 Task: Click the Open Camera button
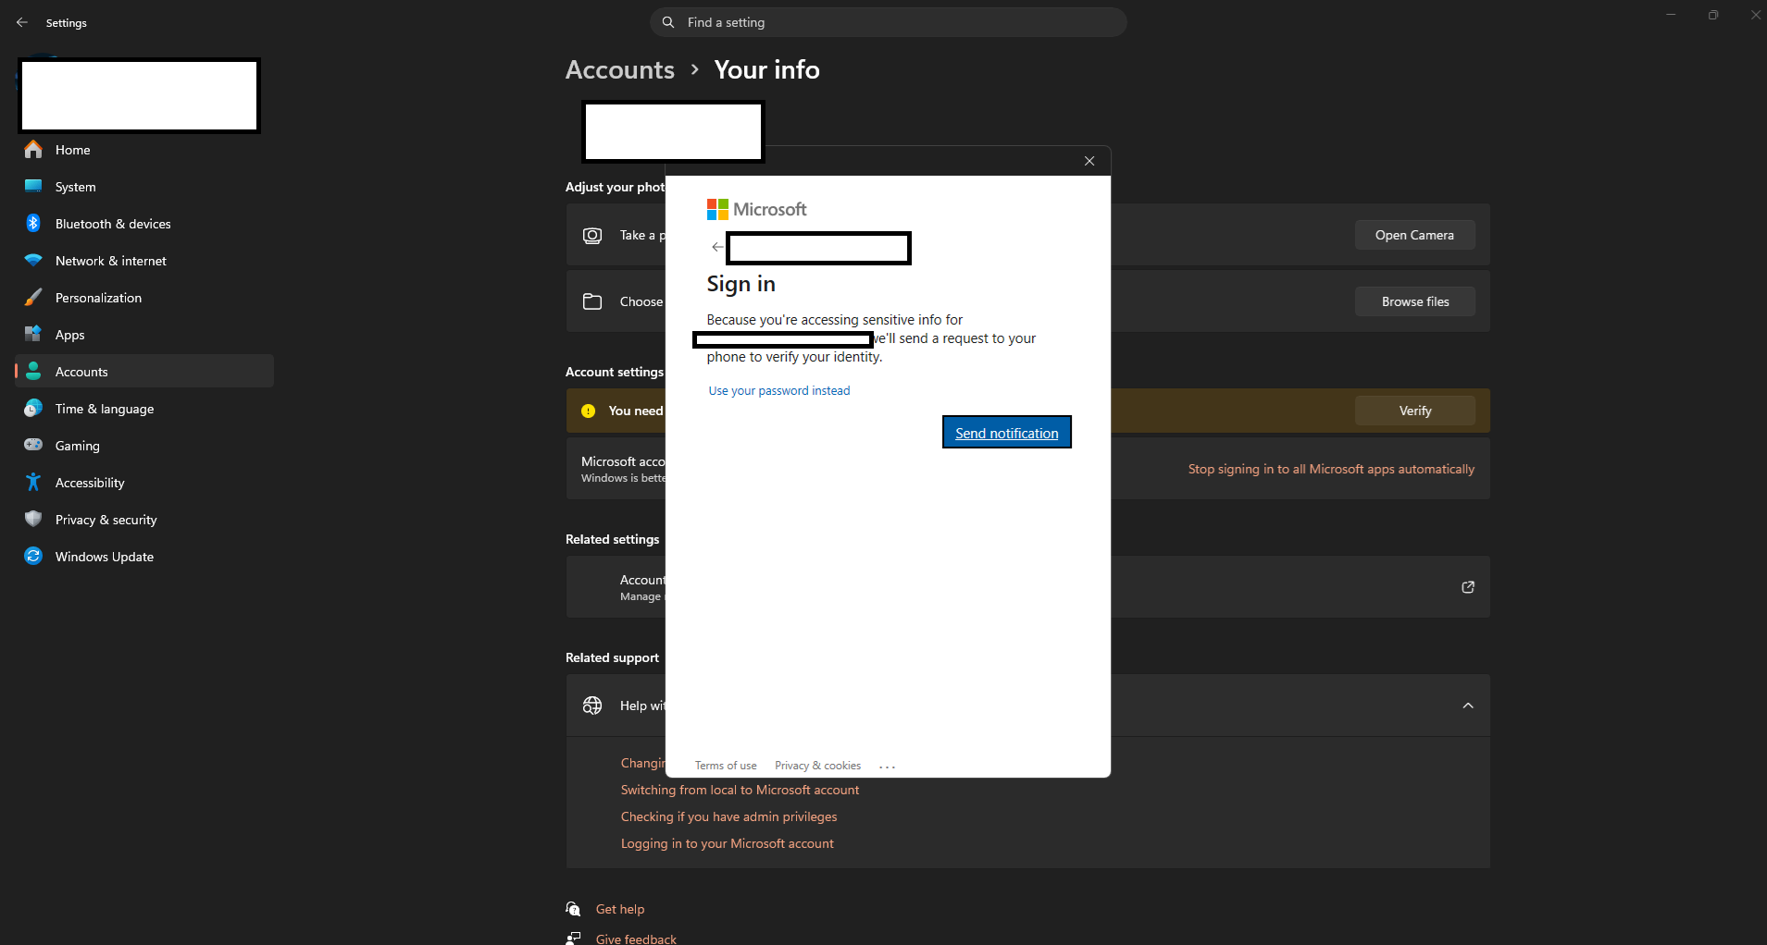[1414, 235]
